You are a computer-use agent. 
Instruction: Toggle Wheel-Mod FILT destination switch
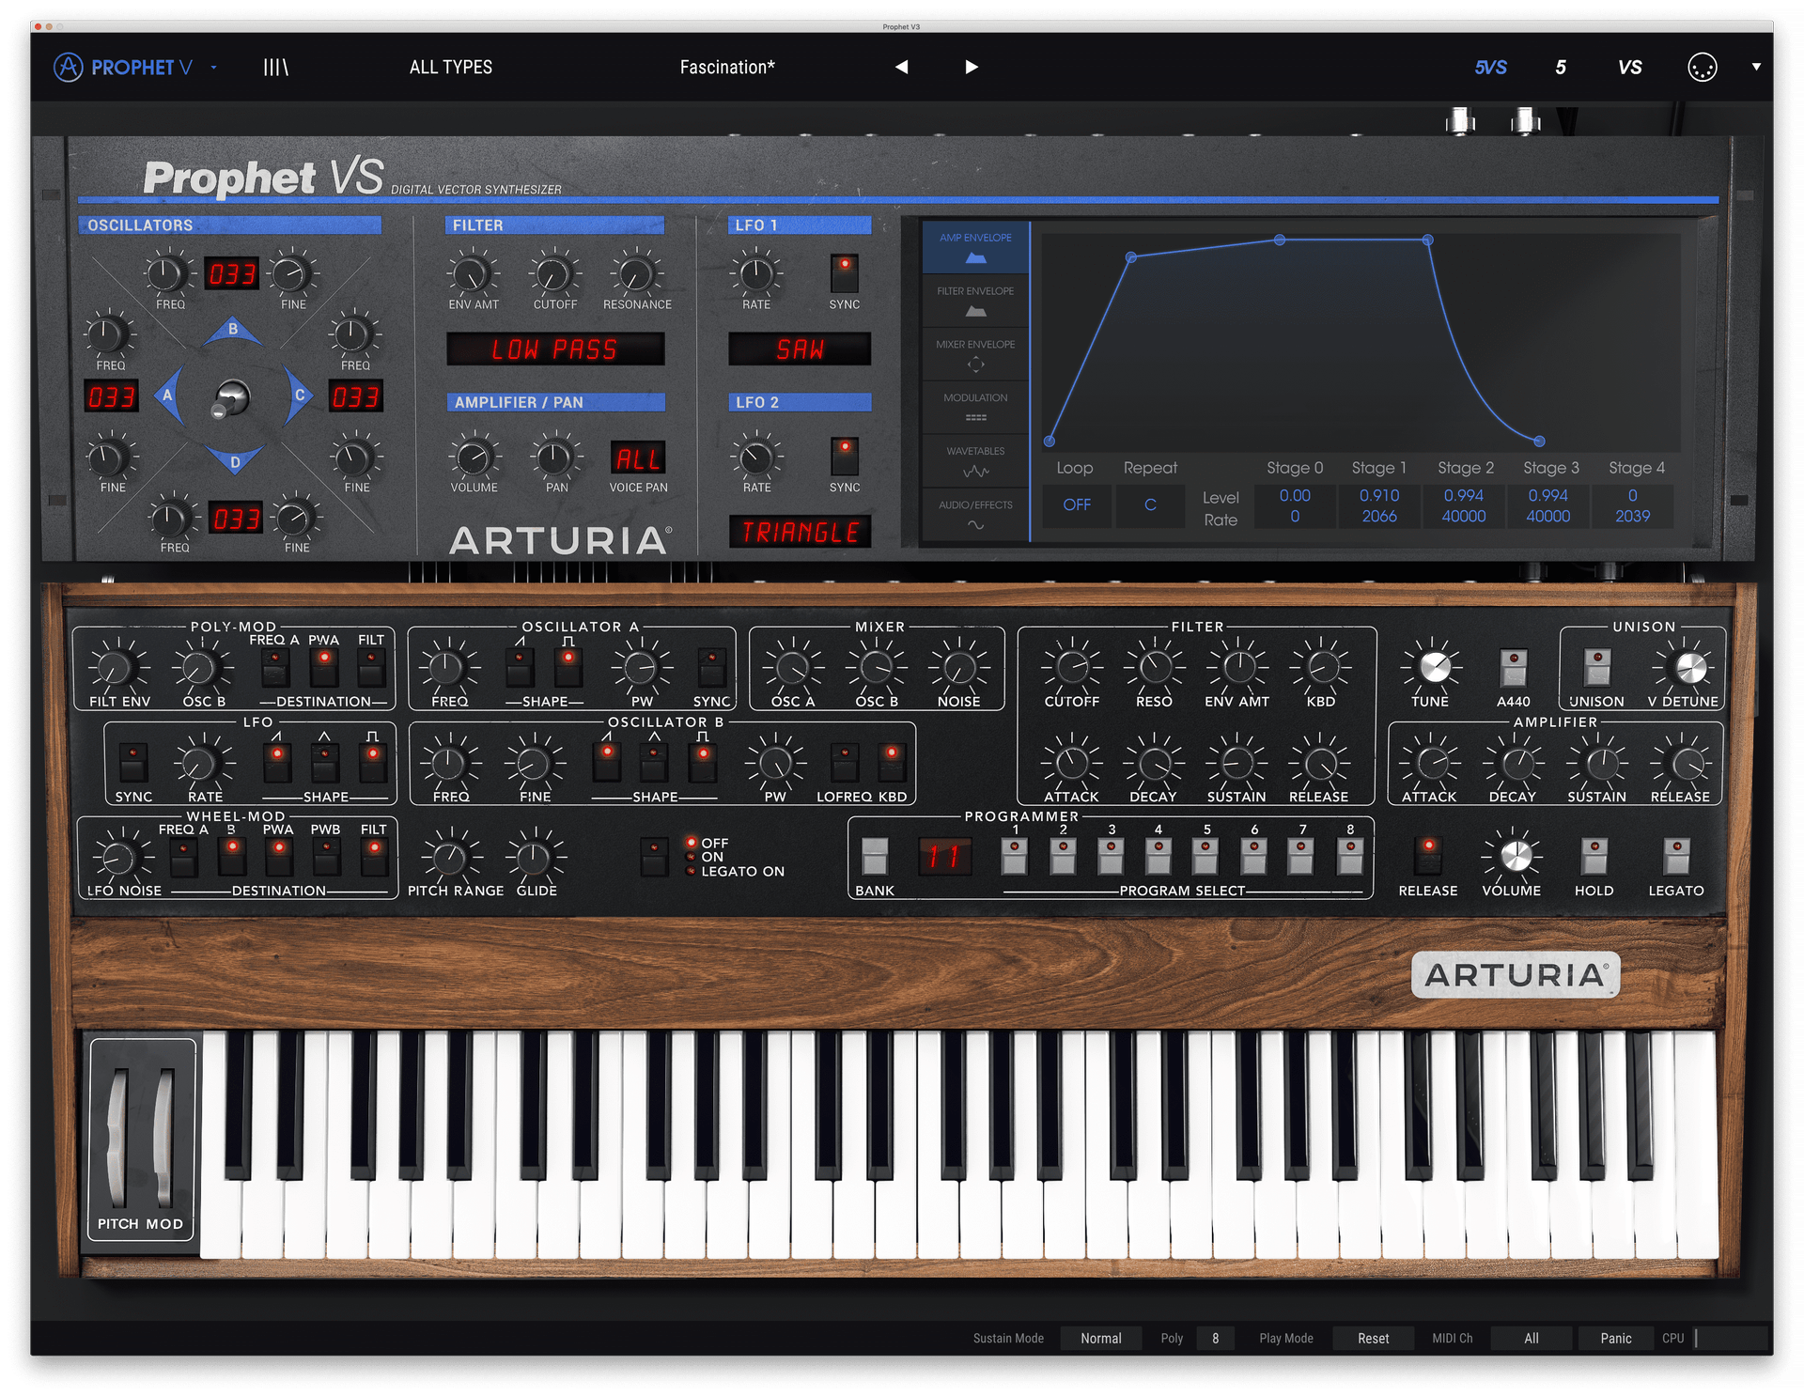click(x=374, y=856)
